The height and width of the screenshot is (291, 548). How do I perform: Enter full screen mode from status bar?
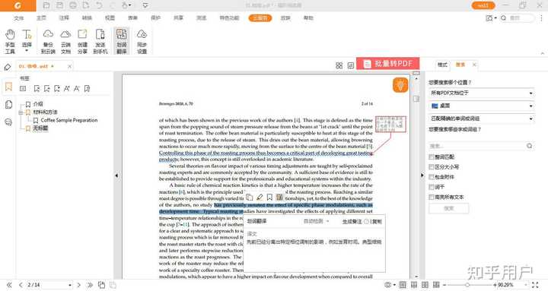point(535,285)
